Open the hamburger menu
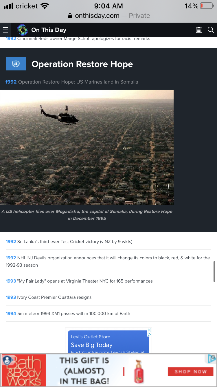217x387 pixels. pos(5,30)
